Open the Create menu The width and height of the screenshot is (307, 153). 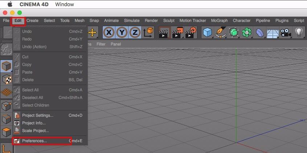pyautogui.click(x=33, y=21)
